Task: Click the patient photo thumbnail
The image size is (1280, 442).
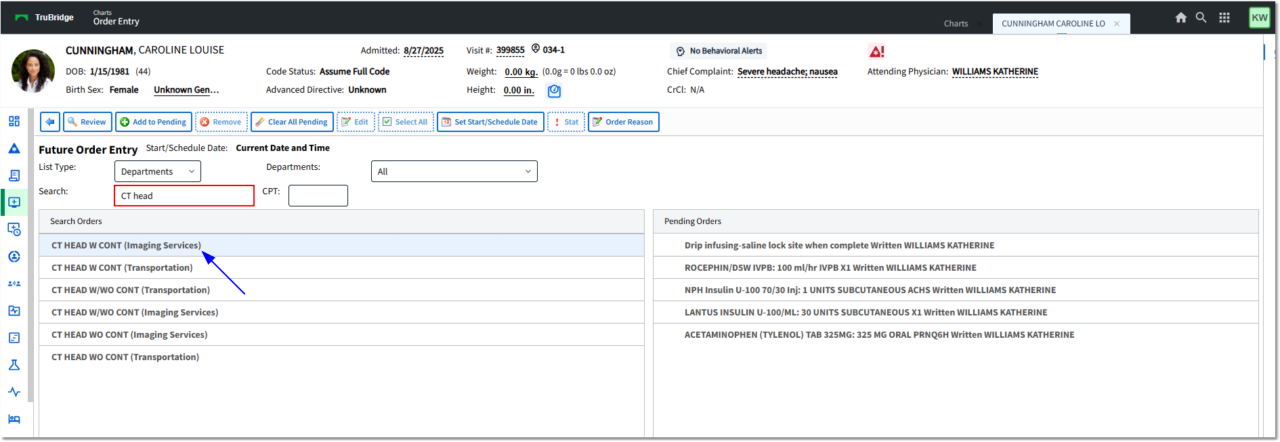Action: [33, 71]
